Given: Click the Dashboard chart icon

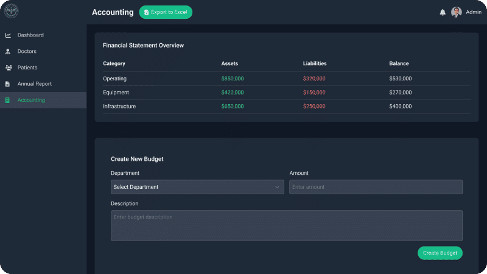Looking at the screenshot, I should [x=8, y=35].
